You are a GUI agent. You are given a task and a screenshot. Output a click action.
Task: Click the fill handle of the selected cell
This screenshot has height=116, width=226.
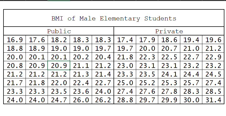[70, 70]
